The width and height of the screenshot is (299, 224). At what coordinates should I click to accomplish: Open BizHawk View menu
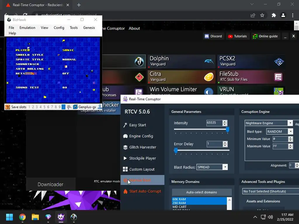click(x=44, y=28)
